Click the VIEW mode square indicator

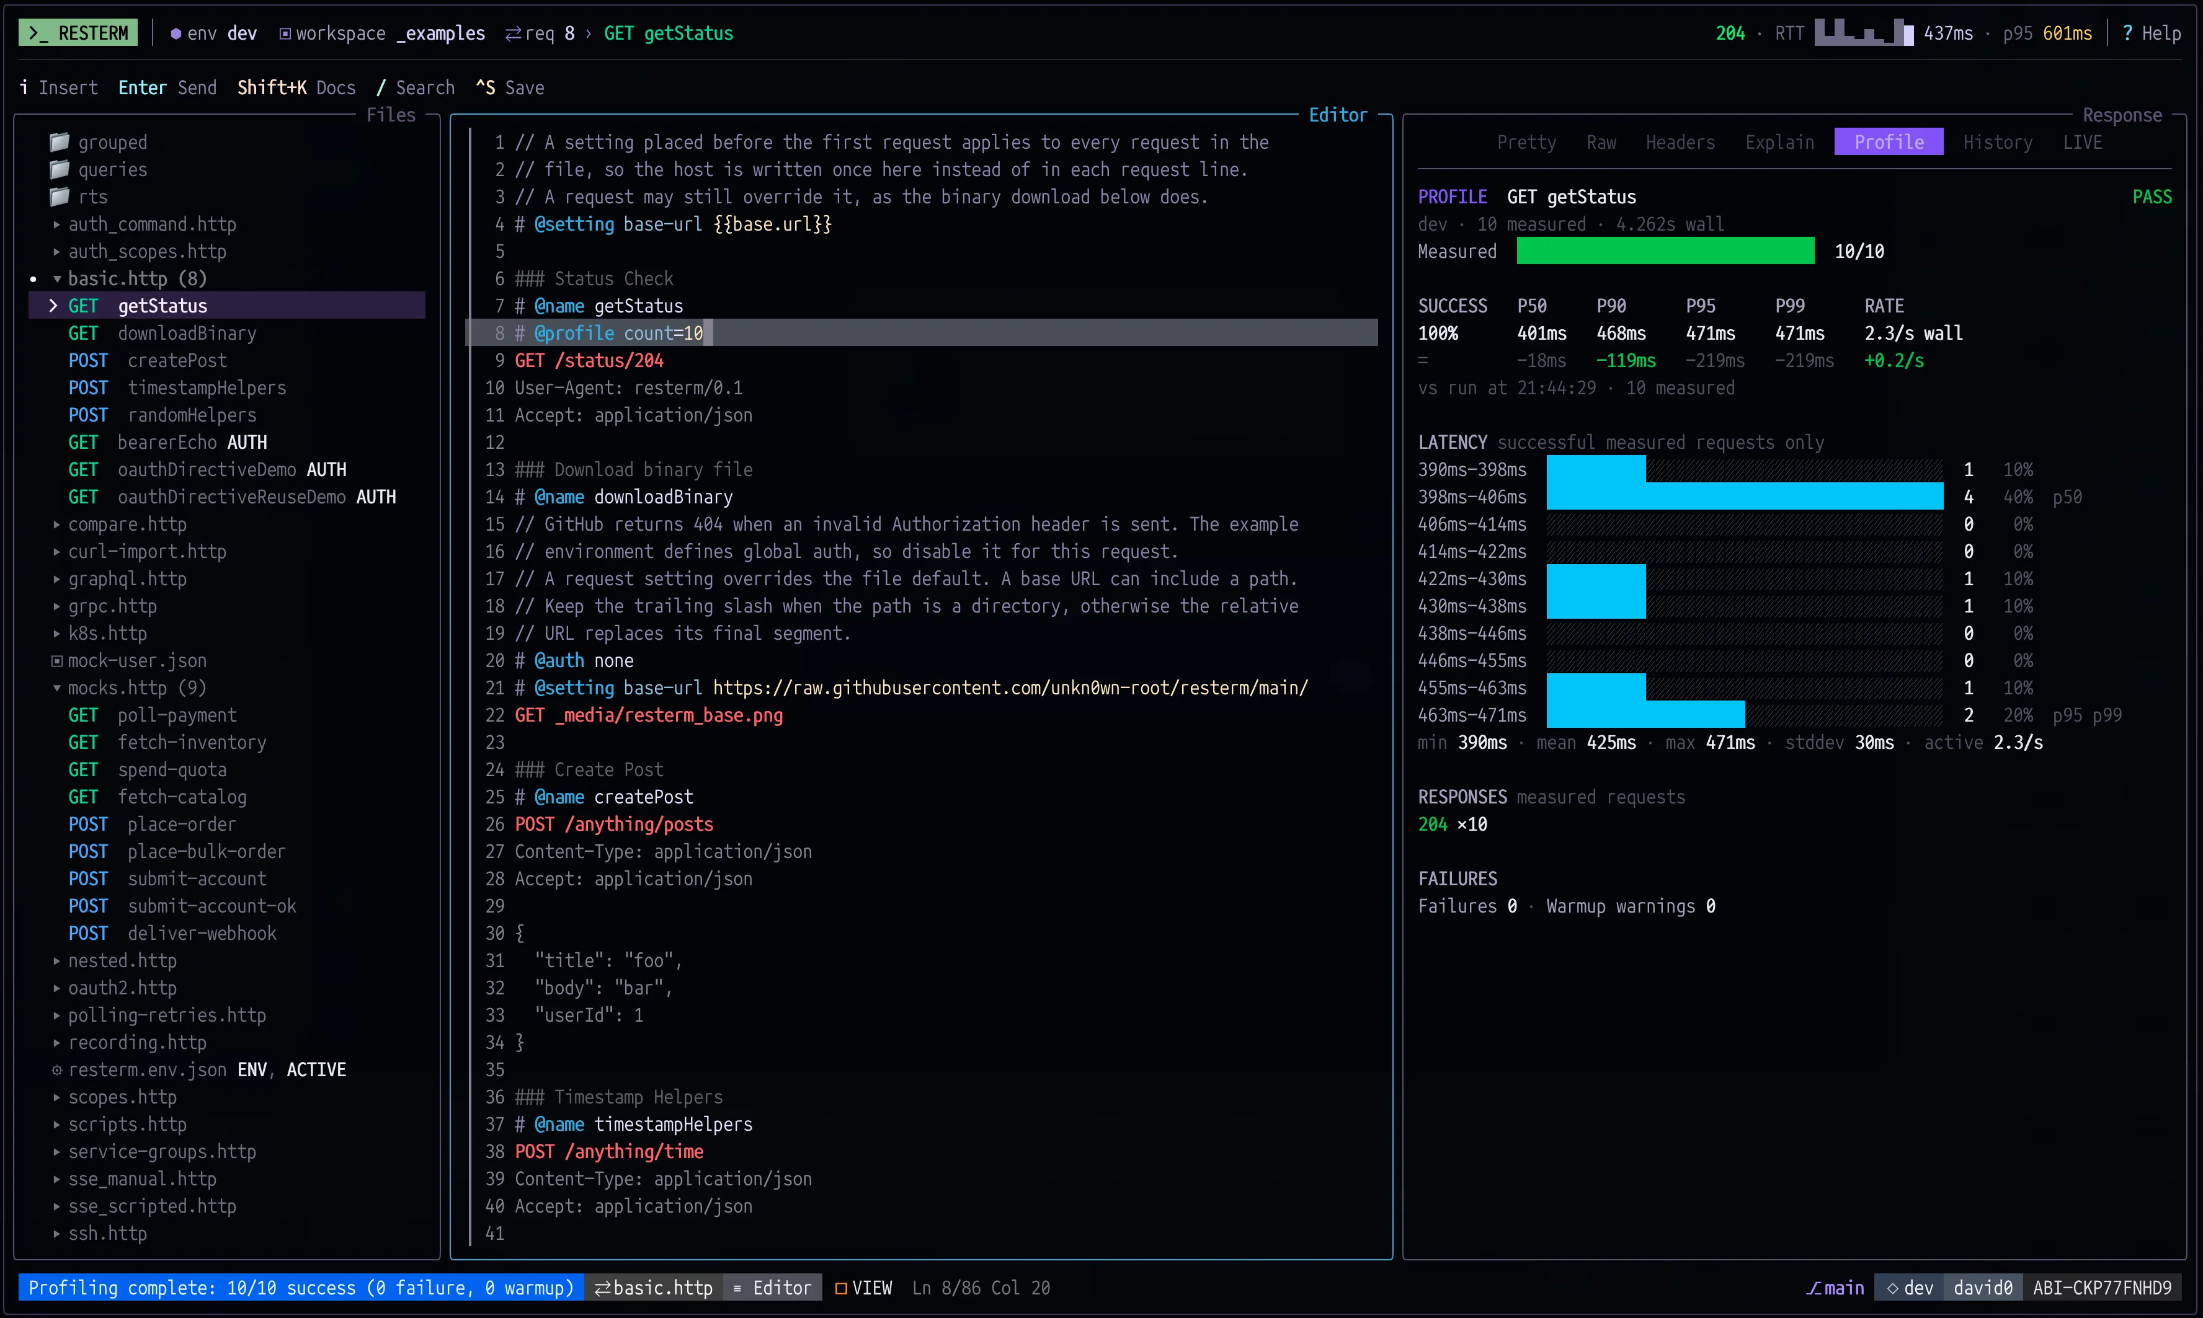(x=840, y=1288)
